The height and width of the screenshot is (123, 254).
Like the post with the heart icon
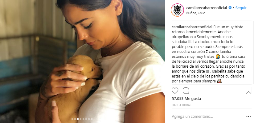click(x=175, y=91)
